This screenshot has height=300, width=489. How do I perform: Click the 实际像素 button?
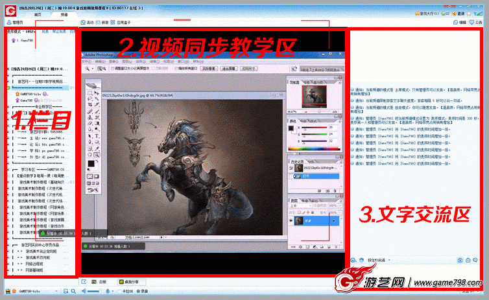pos(209,69)
